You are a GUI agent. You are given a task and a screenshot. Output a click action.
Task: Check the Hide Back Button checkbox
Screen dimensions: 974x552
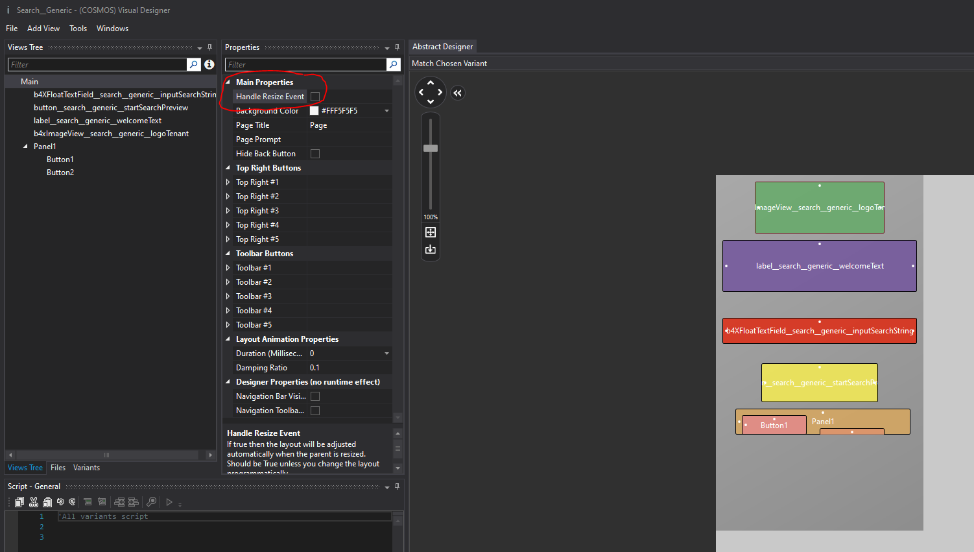[x=315, y=154]
